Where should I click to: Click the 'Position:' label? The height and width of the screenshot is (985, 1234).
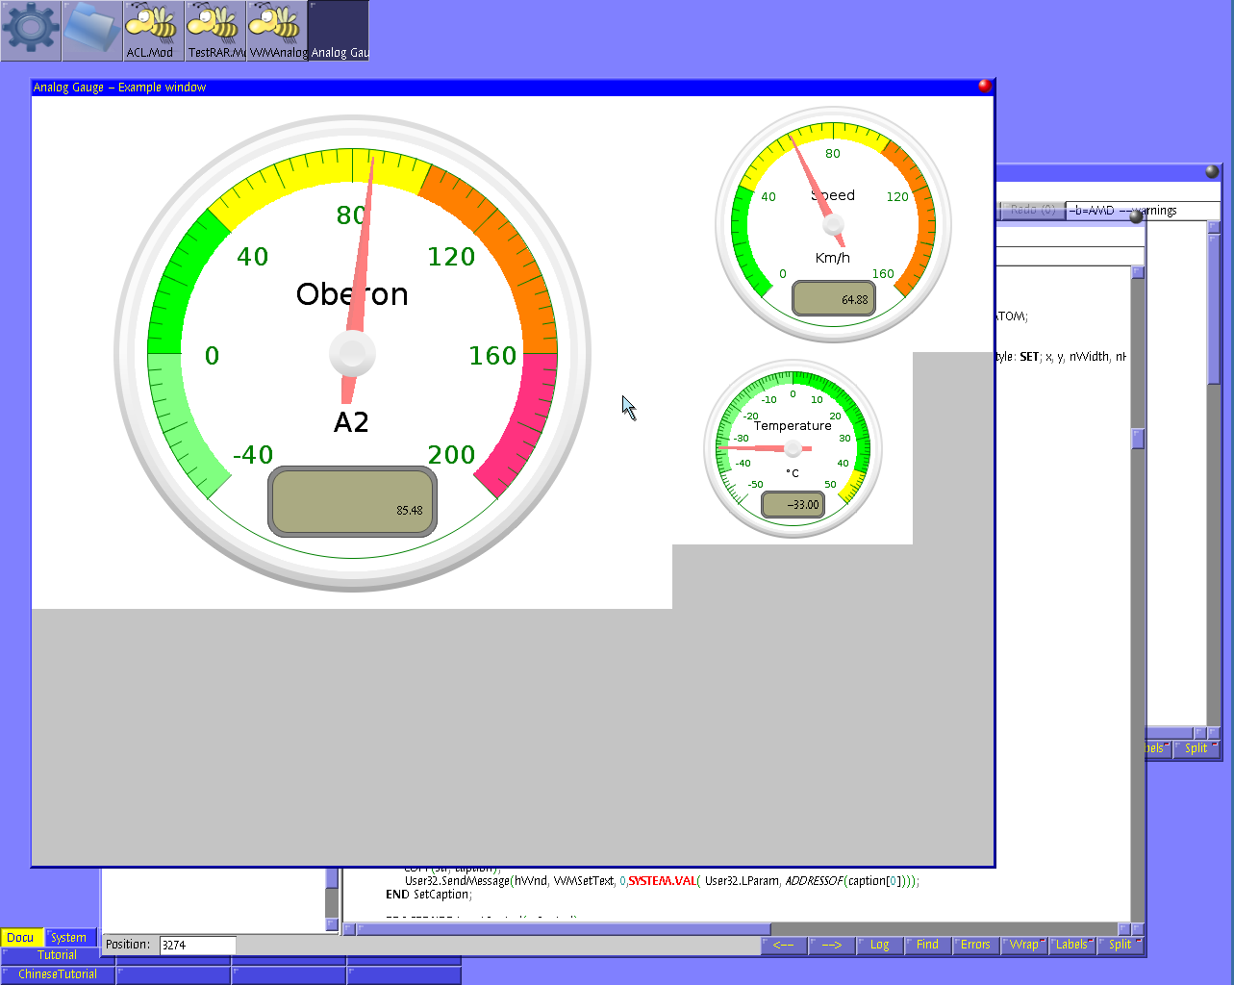click(x=128, y=945)
